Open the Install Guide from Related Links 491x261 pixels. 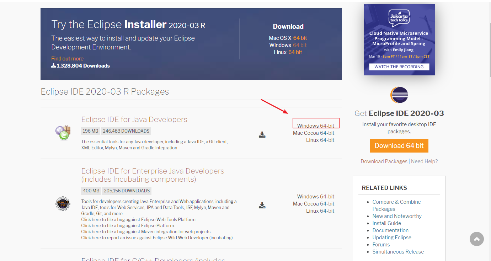(x=386, y=223)
